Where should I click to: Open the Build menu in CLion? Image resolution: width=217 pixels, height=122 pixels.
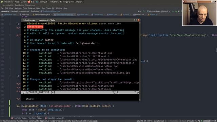click(38, 8)
